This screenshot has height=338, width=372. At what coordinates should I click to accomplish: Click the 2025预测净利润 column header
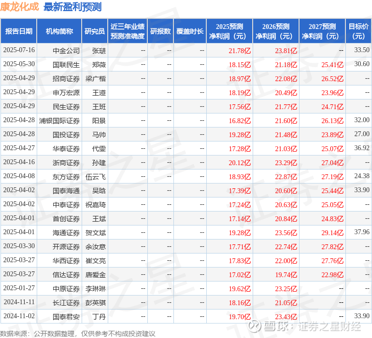pos(229,31)
